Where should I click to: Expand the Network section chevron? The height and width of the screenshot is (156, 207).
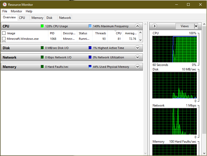137,57
